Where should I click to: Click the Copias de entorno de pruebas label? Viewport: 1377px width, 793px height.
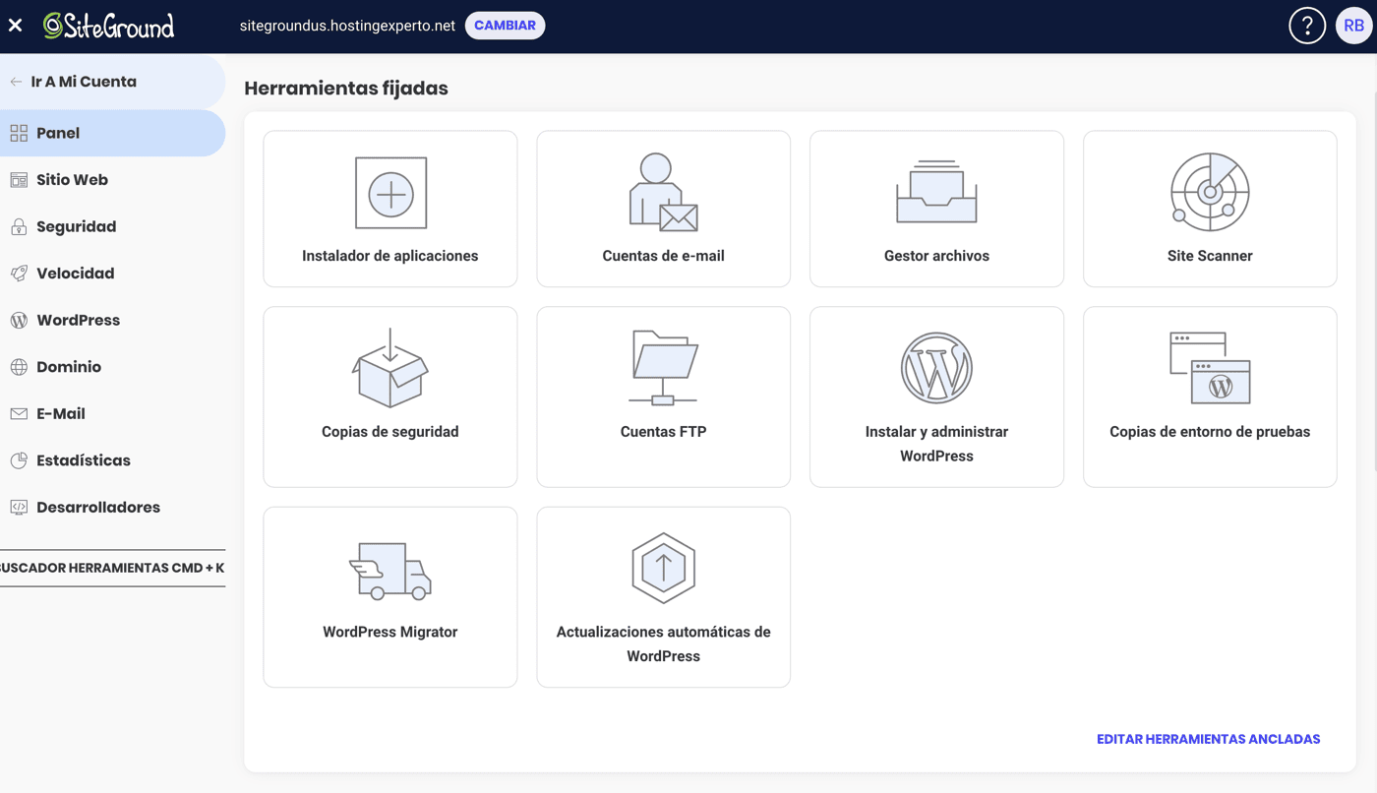(x=1210, y=432)
